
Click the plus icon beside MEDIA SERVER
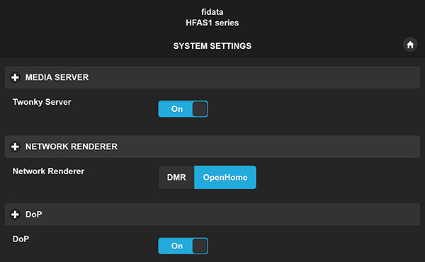tap(15, 77)
